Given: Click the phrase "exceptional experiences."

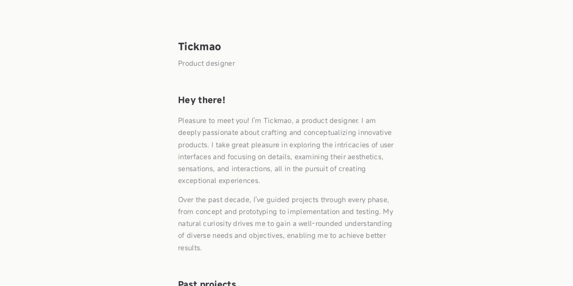Looking at the screenshot, I should tap(219, 181).
